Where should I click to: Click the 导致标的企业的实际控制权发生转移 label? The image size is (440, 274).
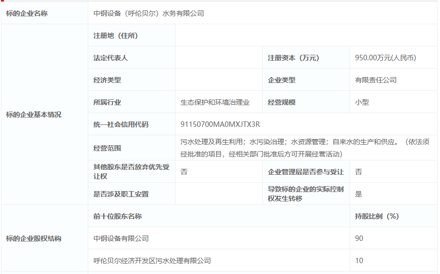(x=306, y=194)
